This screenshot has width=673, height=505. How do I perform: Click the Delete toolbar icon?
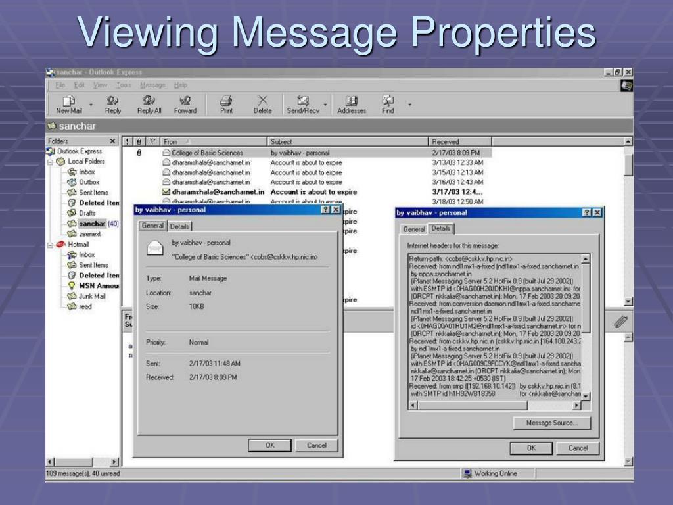(x=262, y=105)
